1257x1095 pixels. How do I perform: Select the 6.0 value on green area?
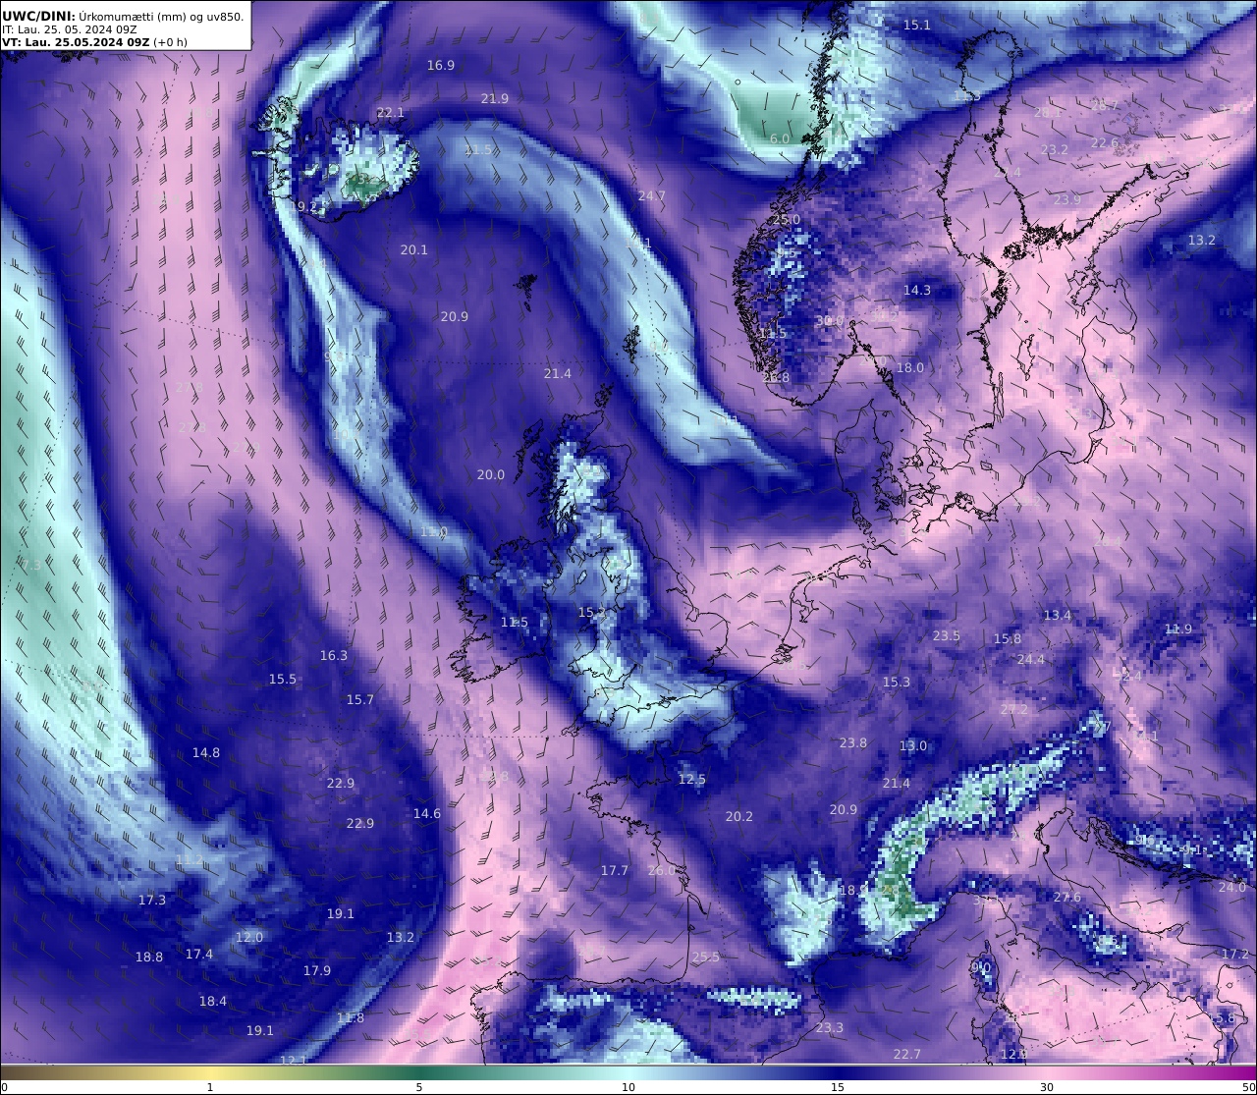tap(780, 138)
